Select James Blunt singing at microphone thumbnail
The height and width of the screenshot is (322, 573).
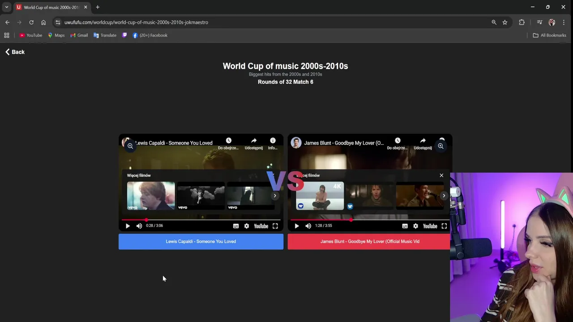tap(420, 195)
